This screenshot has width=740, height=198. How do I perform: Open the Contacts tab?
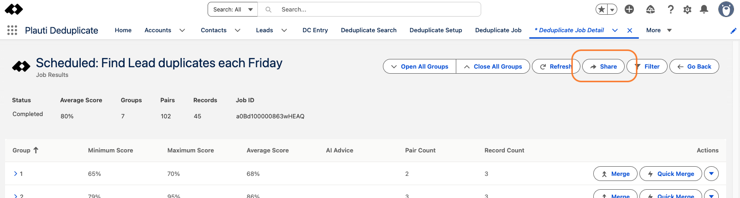214,30
